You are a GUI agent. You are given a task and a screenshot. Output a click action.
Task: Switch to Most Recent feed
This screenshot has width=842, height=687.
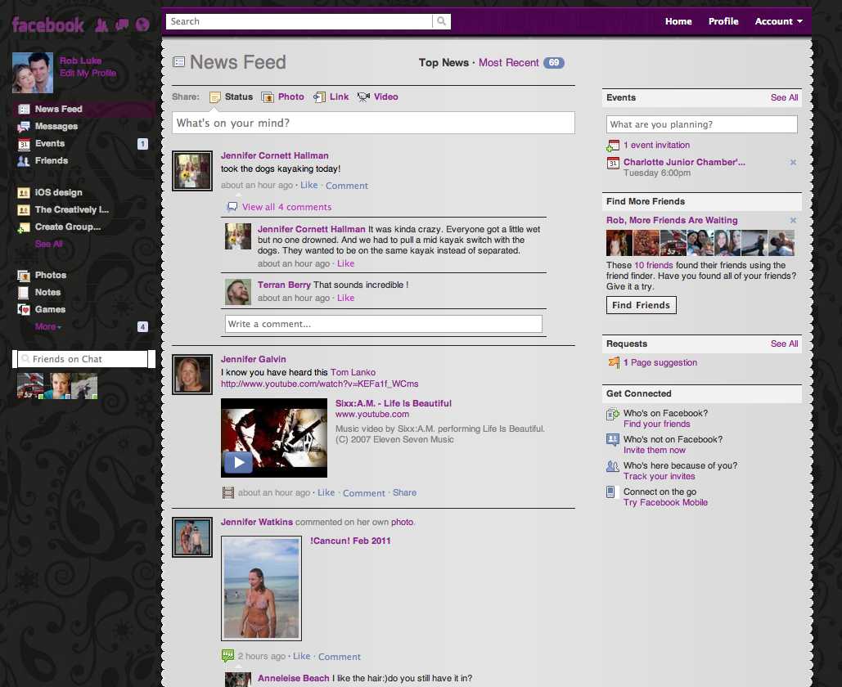508,63
